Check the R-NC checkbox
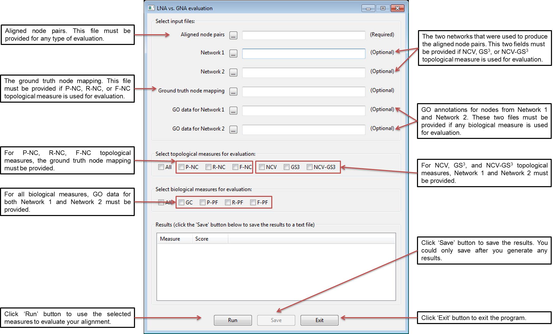 (x=208, y=167)
